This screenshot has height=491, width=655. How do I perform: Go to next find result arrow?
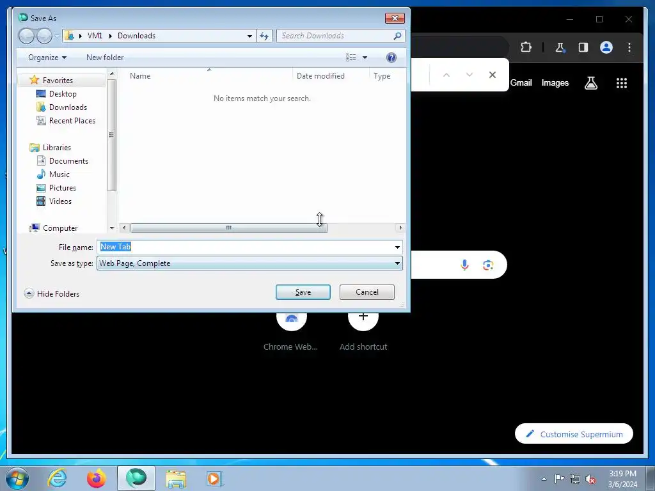pyautogui.click(x=470, y=75)
